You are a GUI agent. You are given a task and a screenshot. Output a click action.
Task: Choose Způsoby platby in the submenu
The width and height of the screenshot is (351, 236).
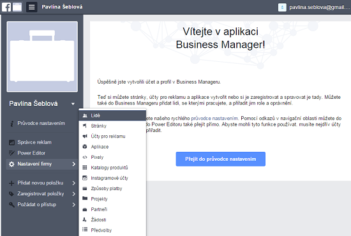tap(112, 189)
